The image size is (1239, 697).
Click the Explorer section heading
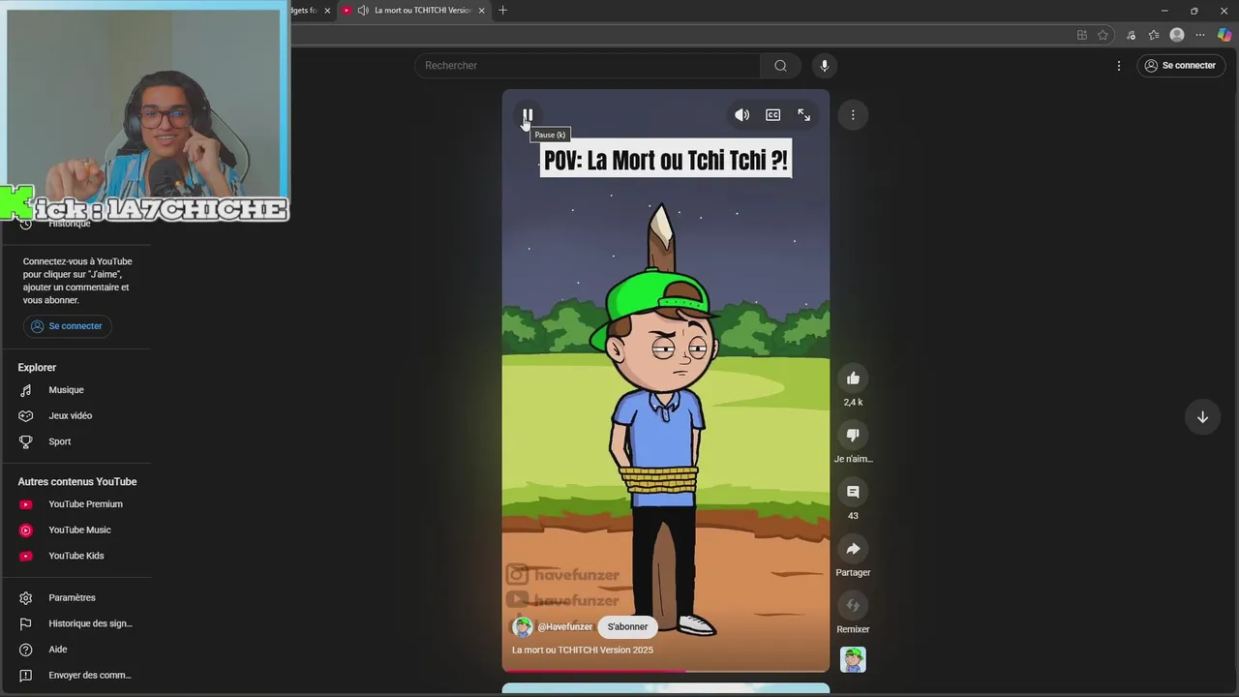37,368
